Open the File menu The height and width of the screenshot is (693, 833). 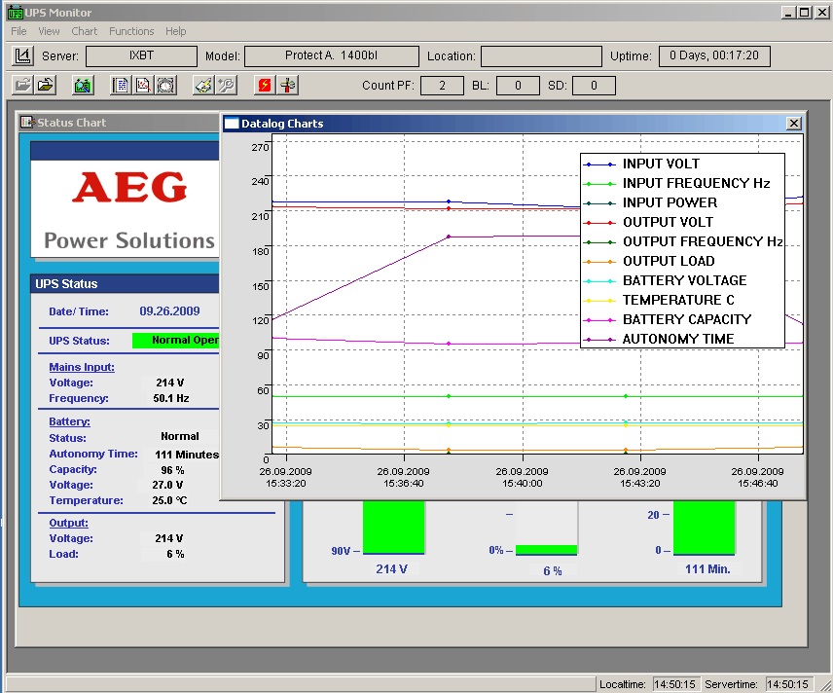18,31
